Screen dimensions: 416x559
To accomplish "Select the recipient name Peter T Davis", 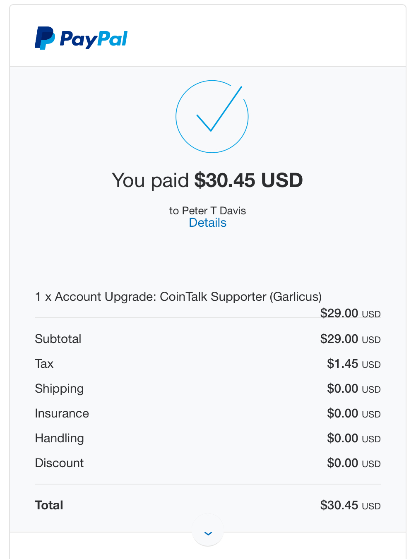I will [214, 211].
